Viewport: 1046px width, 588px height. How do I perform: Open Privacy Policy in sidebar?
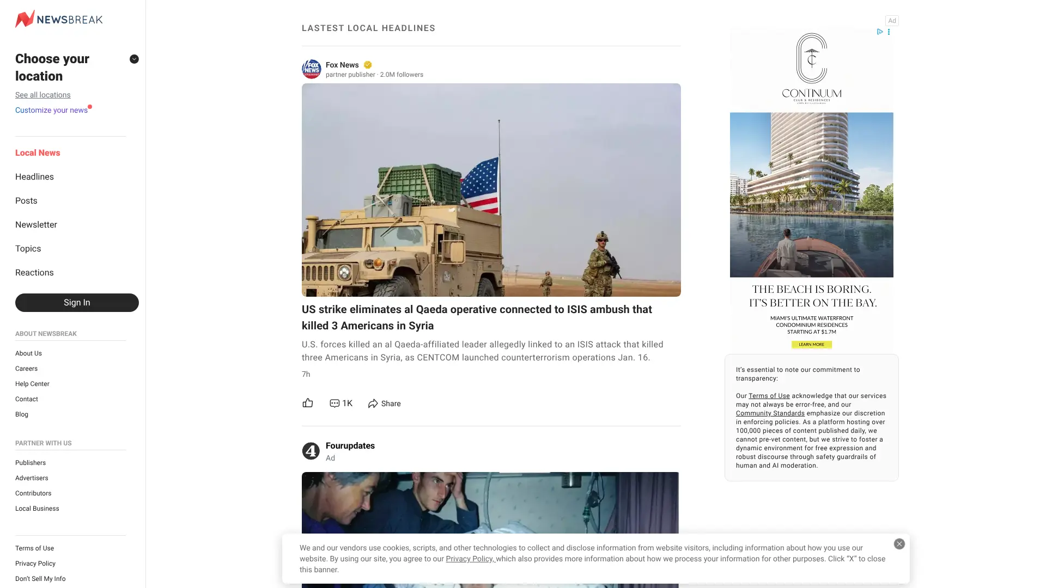click(x=35, y=563)
